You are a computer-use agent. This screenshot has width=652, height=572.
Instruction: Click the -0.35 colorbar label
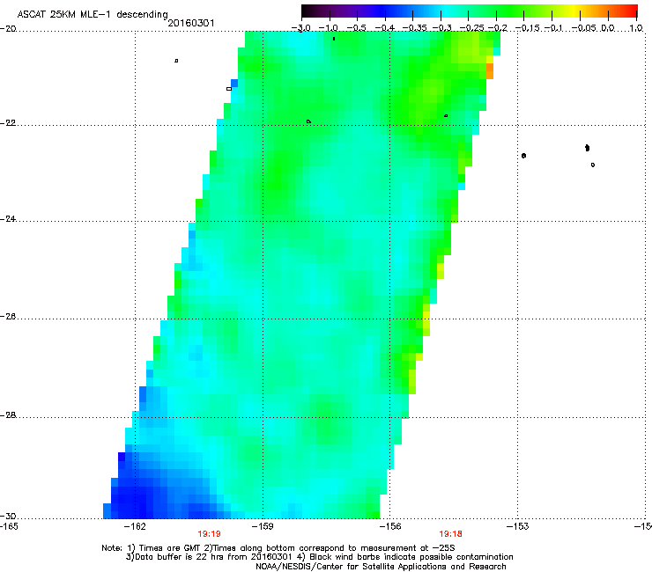[415, 28]
